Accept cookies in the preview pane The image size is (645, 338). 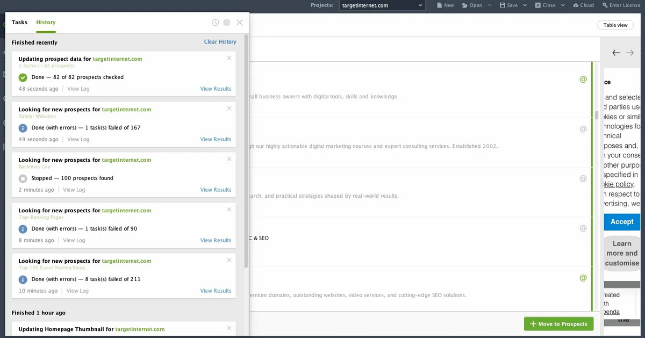click(x=622, y=221)
